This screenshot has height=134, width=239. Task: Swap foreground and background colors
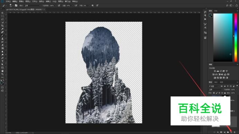3,80
